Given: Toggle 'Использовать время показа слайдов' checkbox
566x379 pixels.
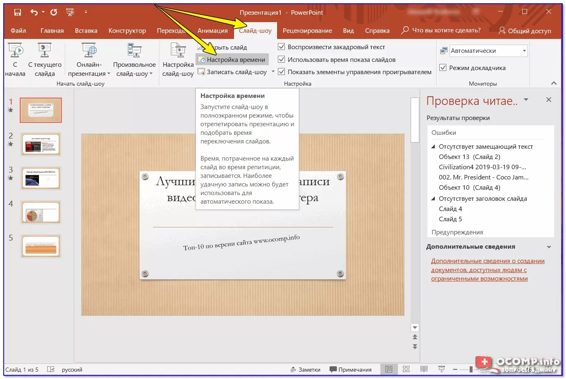Looking at the screenshot, I should coord(282,59).
